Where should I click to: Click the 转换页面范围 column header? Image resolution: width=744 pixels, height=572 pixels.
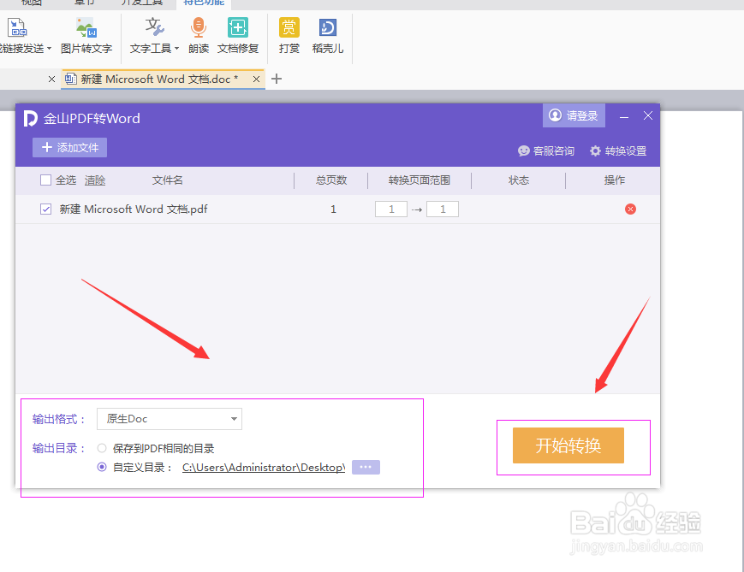point(419,180)
